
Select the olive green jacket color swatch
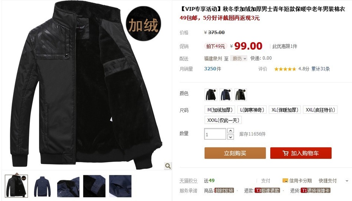(x=240, y=94)
